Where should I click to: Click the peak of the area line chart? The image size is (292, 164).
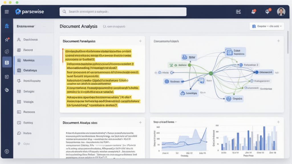click(x=206, y=128)
